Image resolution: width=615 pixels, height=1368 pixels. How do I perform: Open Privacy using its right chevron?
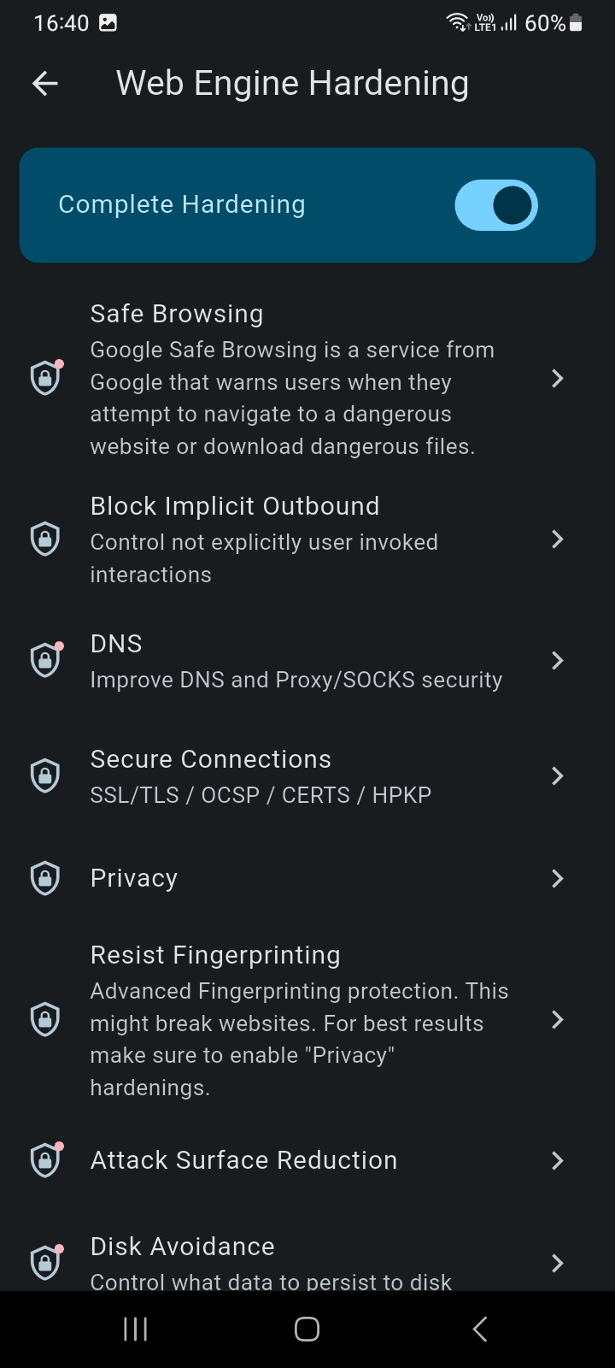[x=557, y=878]
